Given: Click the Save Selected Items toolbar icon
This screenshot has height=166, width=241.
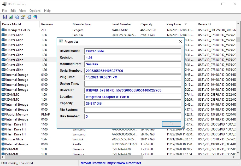Looking at the screenshot, I should coord(5,17).
